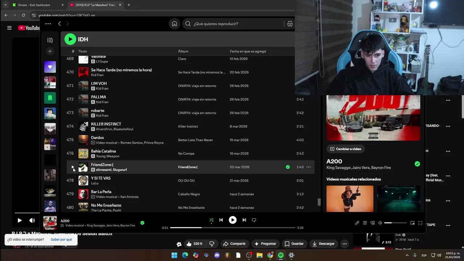
Task: Open Kid Fran artist link under LIM VOH
Action: [102, 88]
